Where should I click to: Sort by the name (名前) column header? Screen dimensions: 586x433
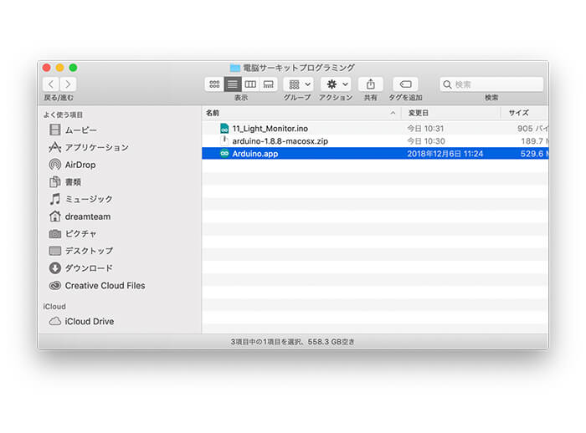coord(301,113)
